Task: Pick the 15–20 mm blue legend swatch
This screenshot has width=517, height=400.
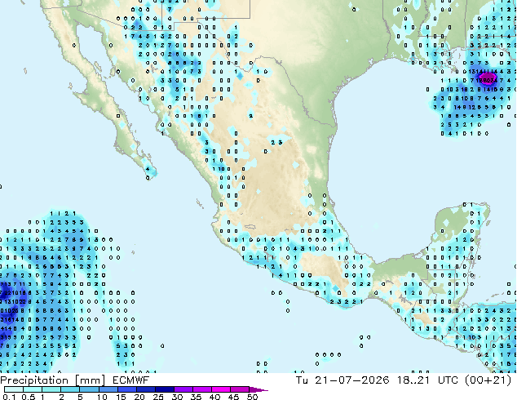Action: (126, 389)
